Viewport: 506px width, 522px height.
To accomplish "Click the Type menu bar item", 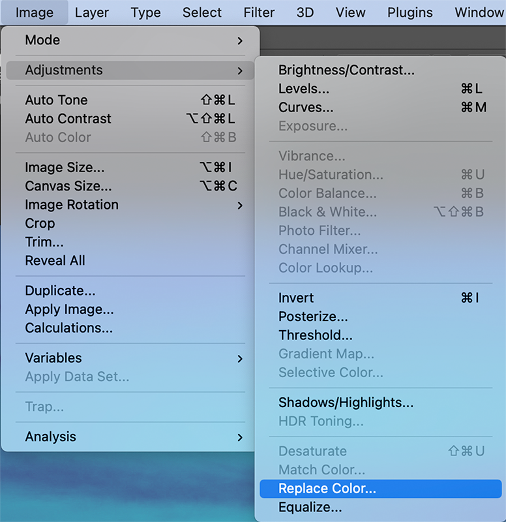I will (145, 12).
